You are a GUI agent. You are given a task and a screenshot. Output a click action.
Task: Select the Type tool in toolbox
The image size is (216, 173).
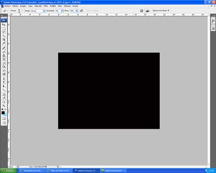4,82
